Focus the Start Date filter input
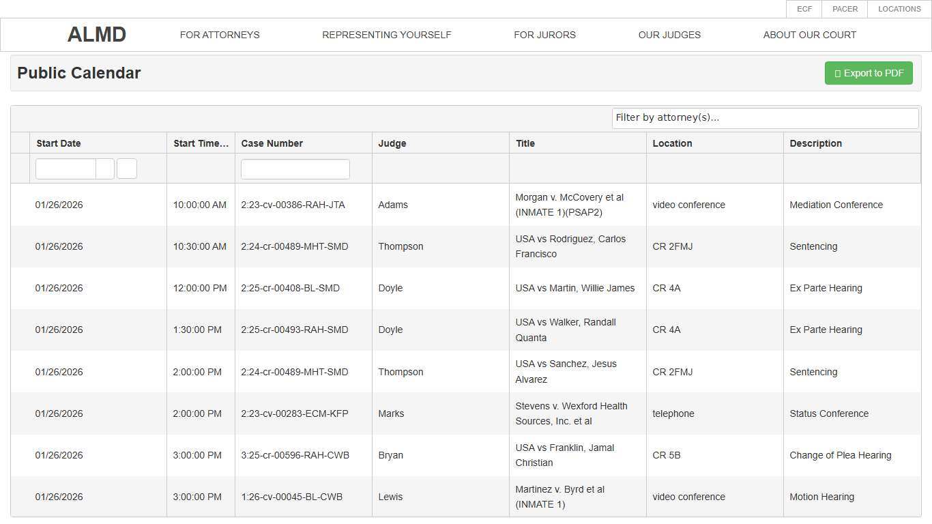 [x=65, y=169]
